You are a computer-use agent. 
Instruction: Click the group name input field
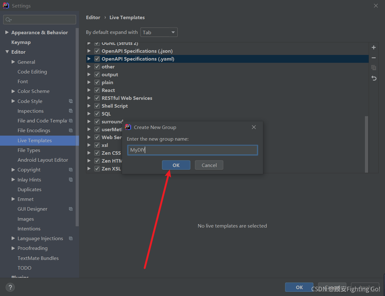pyautogui.click(x=192, y=150)
